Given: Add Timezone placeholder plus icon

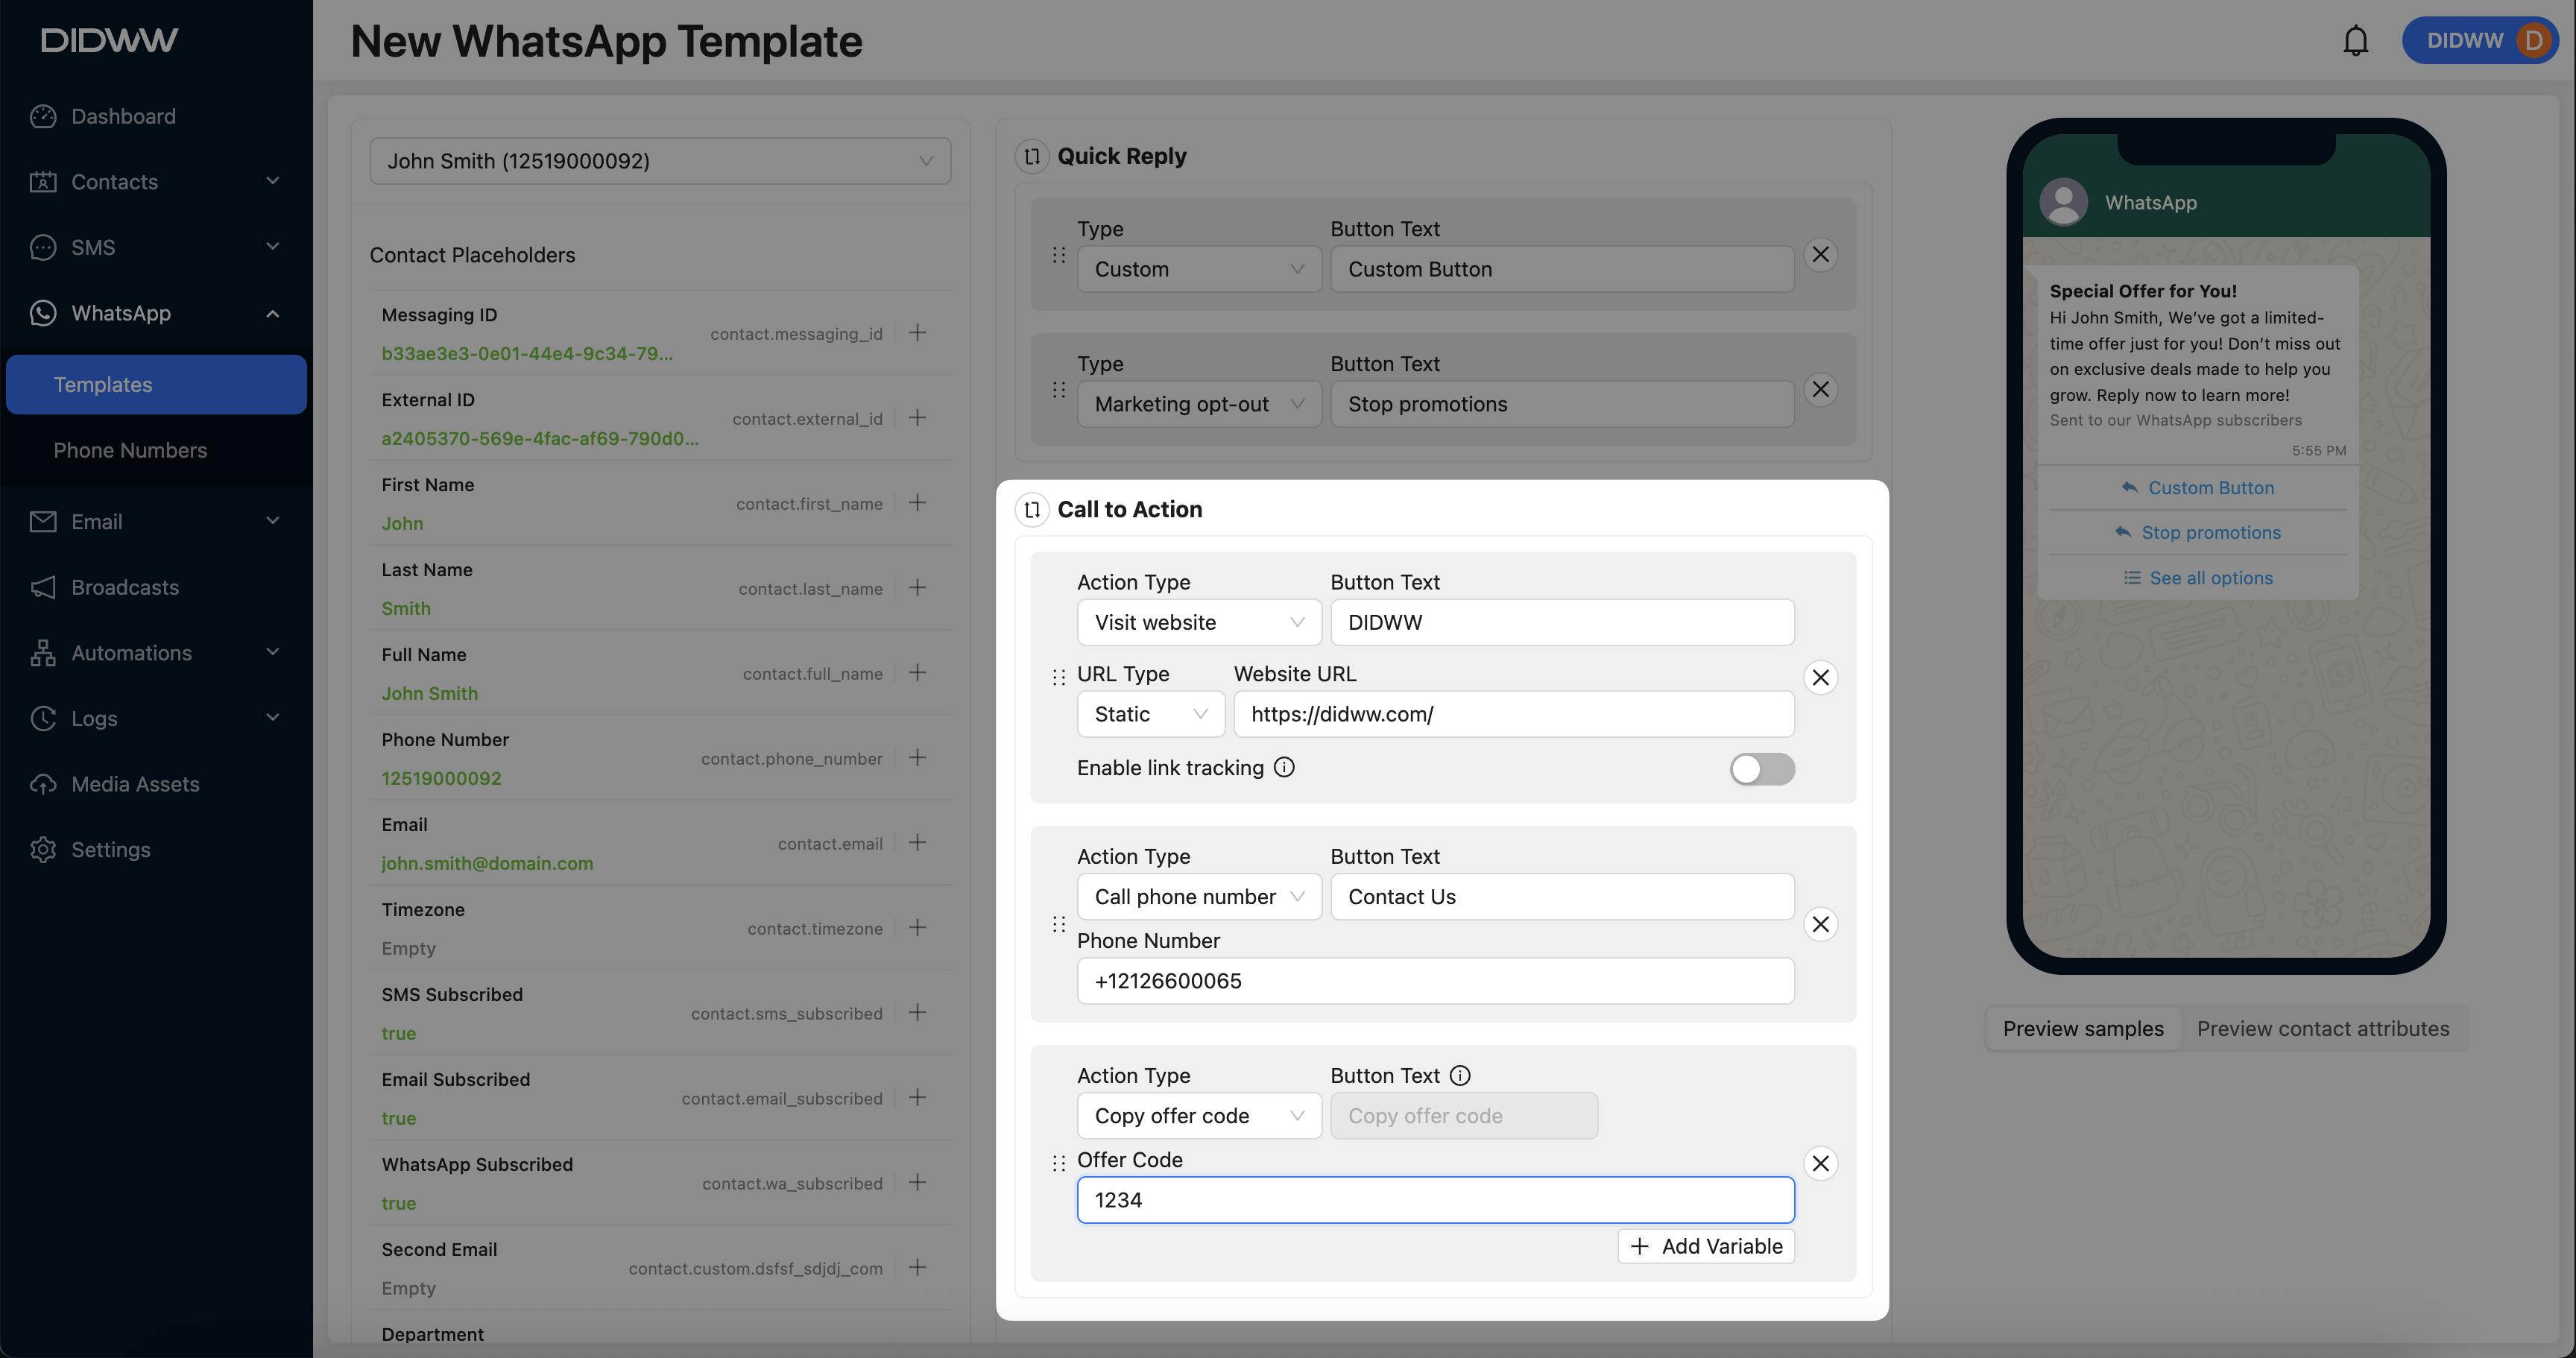Looking at the screenshot, I should pyautogui.click(x=917, y=928).
